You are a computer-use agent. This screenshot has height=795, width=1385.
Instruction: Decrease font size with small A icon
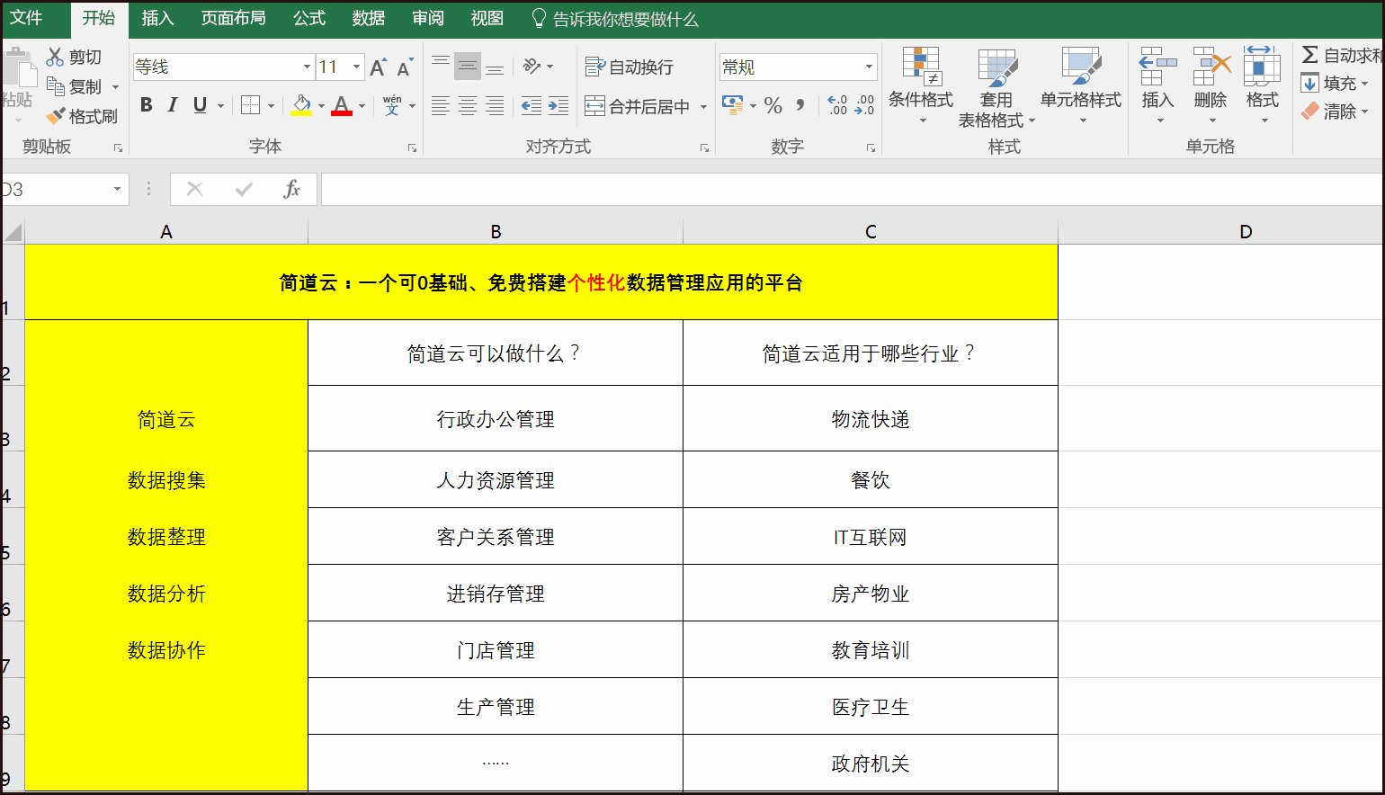point(404,67)
